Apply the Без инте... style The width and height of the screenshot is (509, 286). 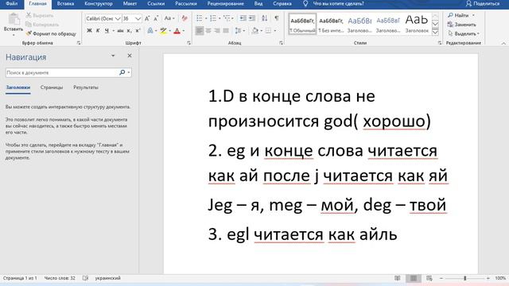point(331,24)
